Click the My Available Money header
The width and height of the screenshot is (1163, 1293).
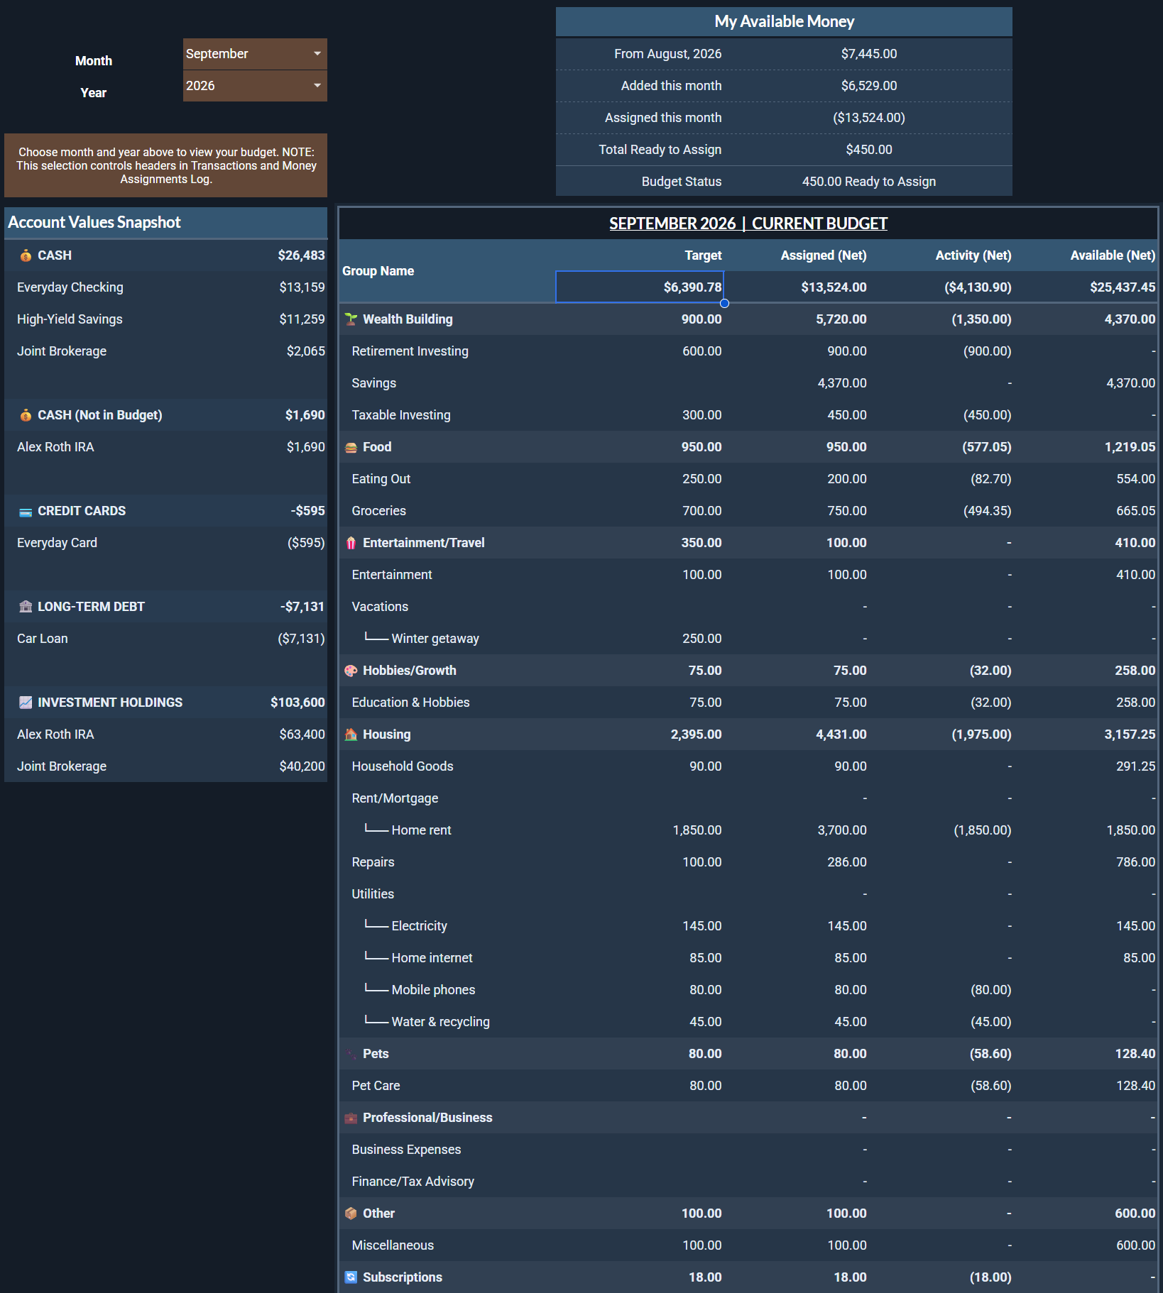[784, 22]
